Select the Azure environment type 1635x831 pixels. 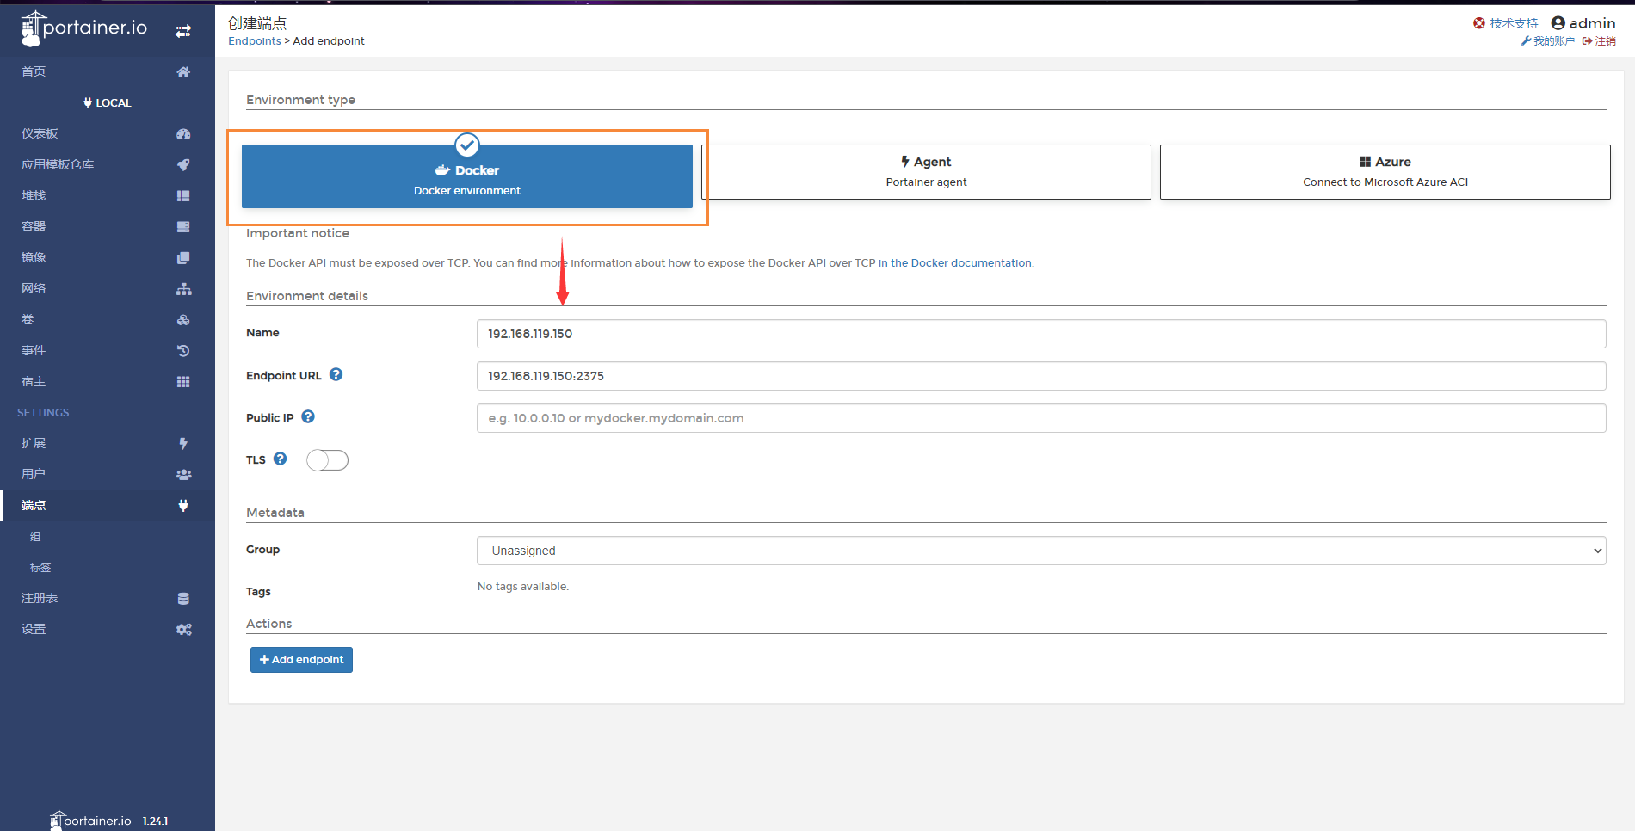[x=1385, y=172]
